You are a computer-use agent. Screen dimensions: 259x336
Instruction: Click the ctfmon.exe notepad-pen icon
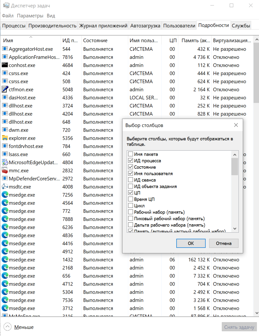(5, 89)
